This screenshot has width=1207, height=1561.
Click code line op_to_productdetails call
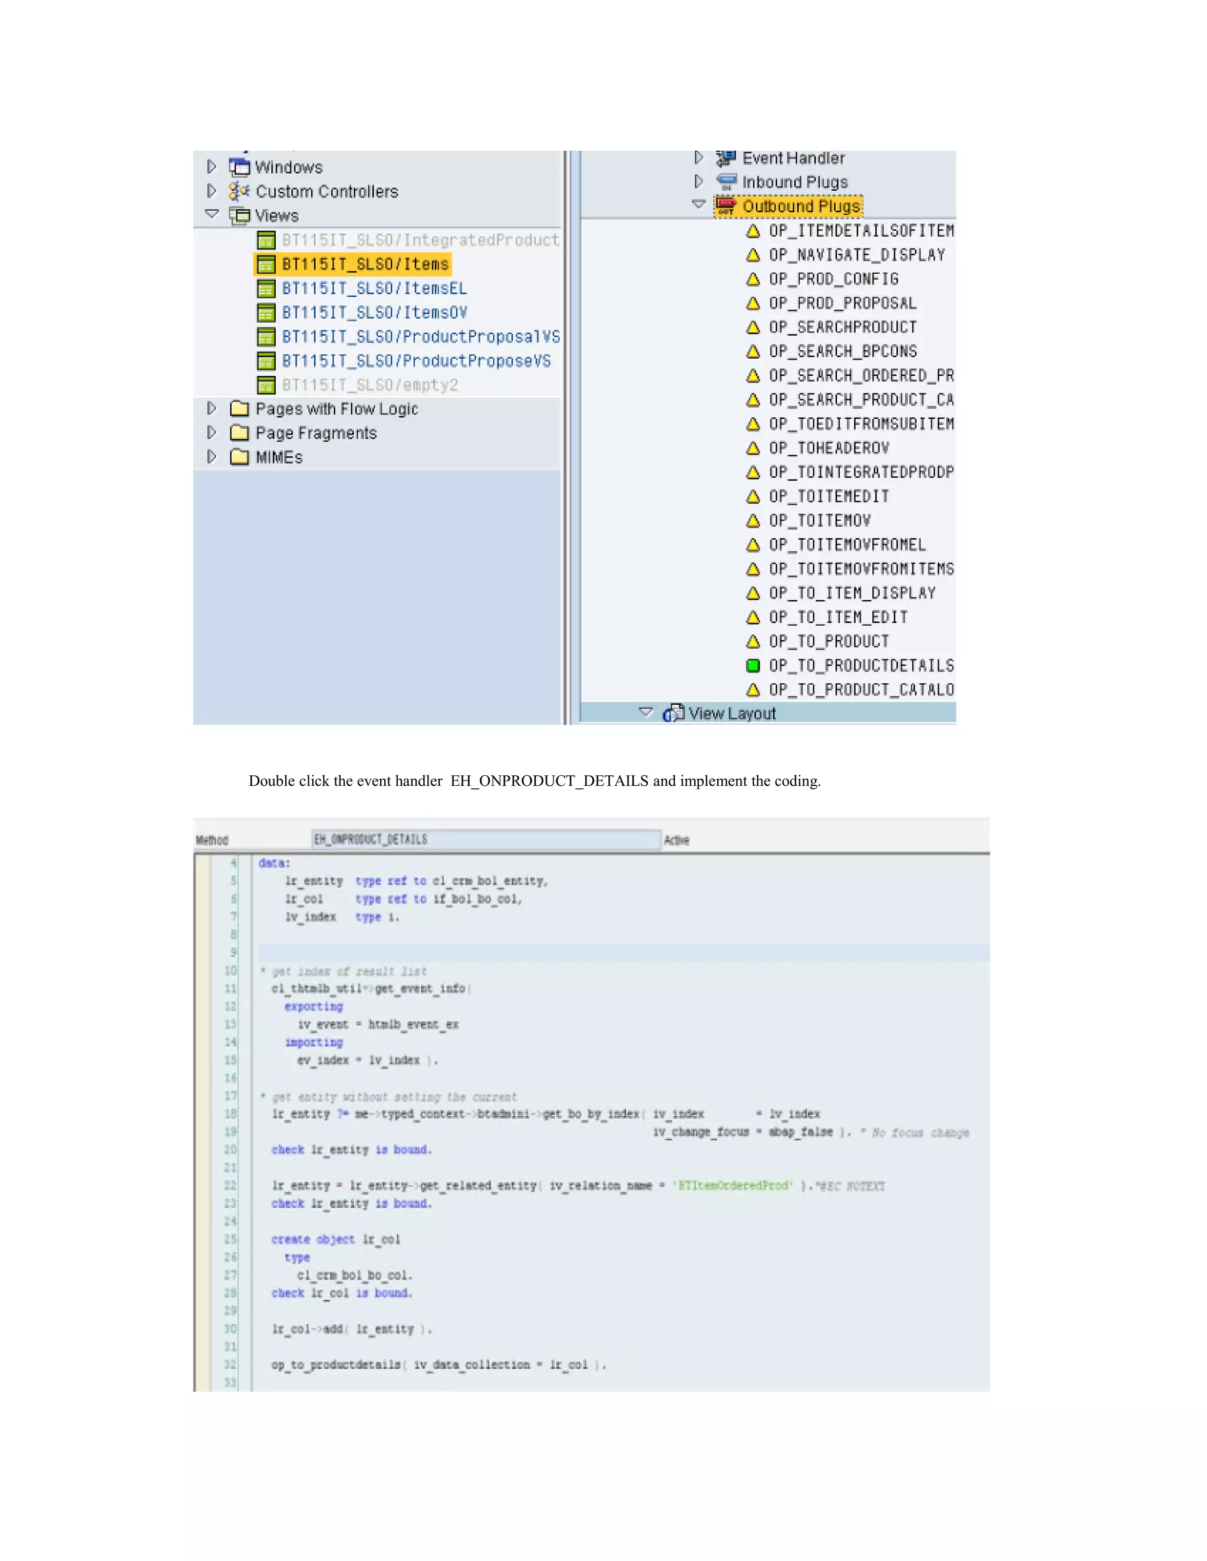[x=438, y=1364]
